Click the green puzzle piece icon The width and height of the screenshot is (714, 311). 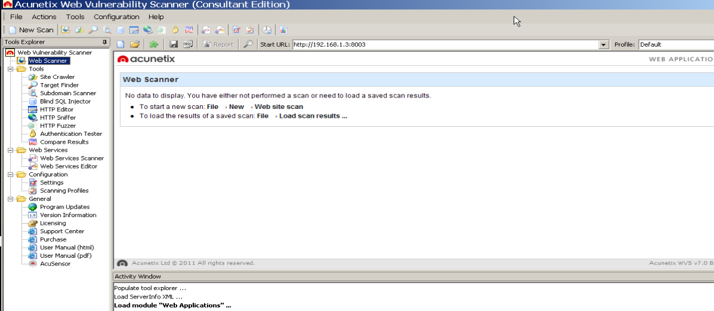[x=153, y=44]
